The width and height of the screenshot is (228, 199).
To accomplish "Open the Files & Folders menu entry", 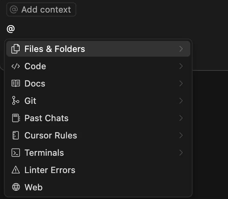I will point(98,49).
